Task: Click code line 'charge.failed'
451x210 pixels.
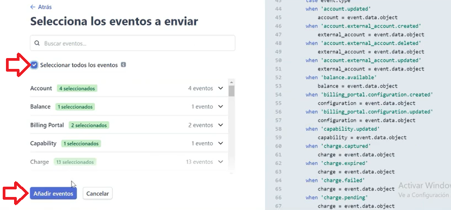Action: click(x=335, y=180)
